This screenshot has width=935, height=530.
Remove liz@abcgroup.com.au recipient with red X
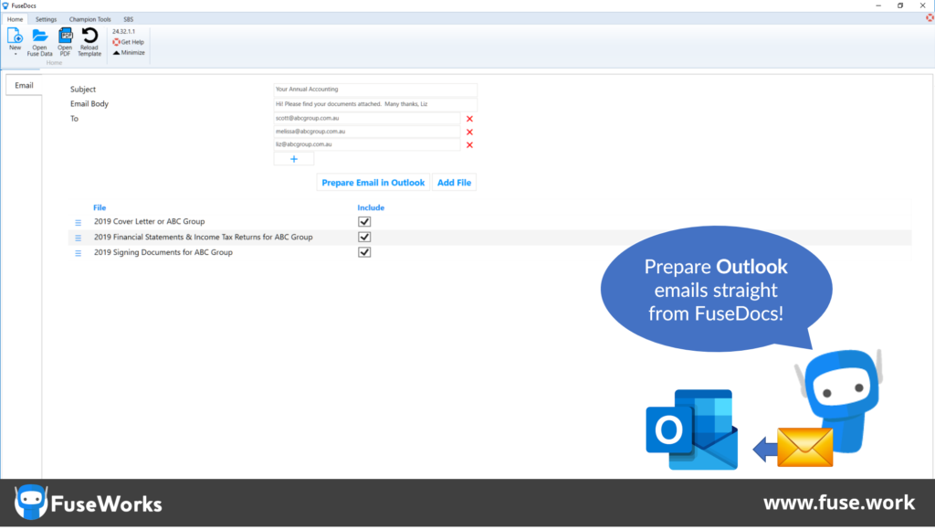[469, 145]
